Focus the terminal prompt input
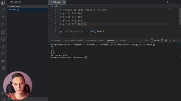Screen dimensions: 181x101 (86, 58)
